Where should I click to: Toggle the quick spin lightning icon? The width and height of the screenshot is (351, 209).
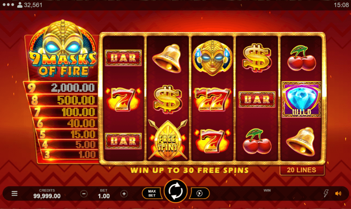pos(326,193)
